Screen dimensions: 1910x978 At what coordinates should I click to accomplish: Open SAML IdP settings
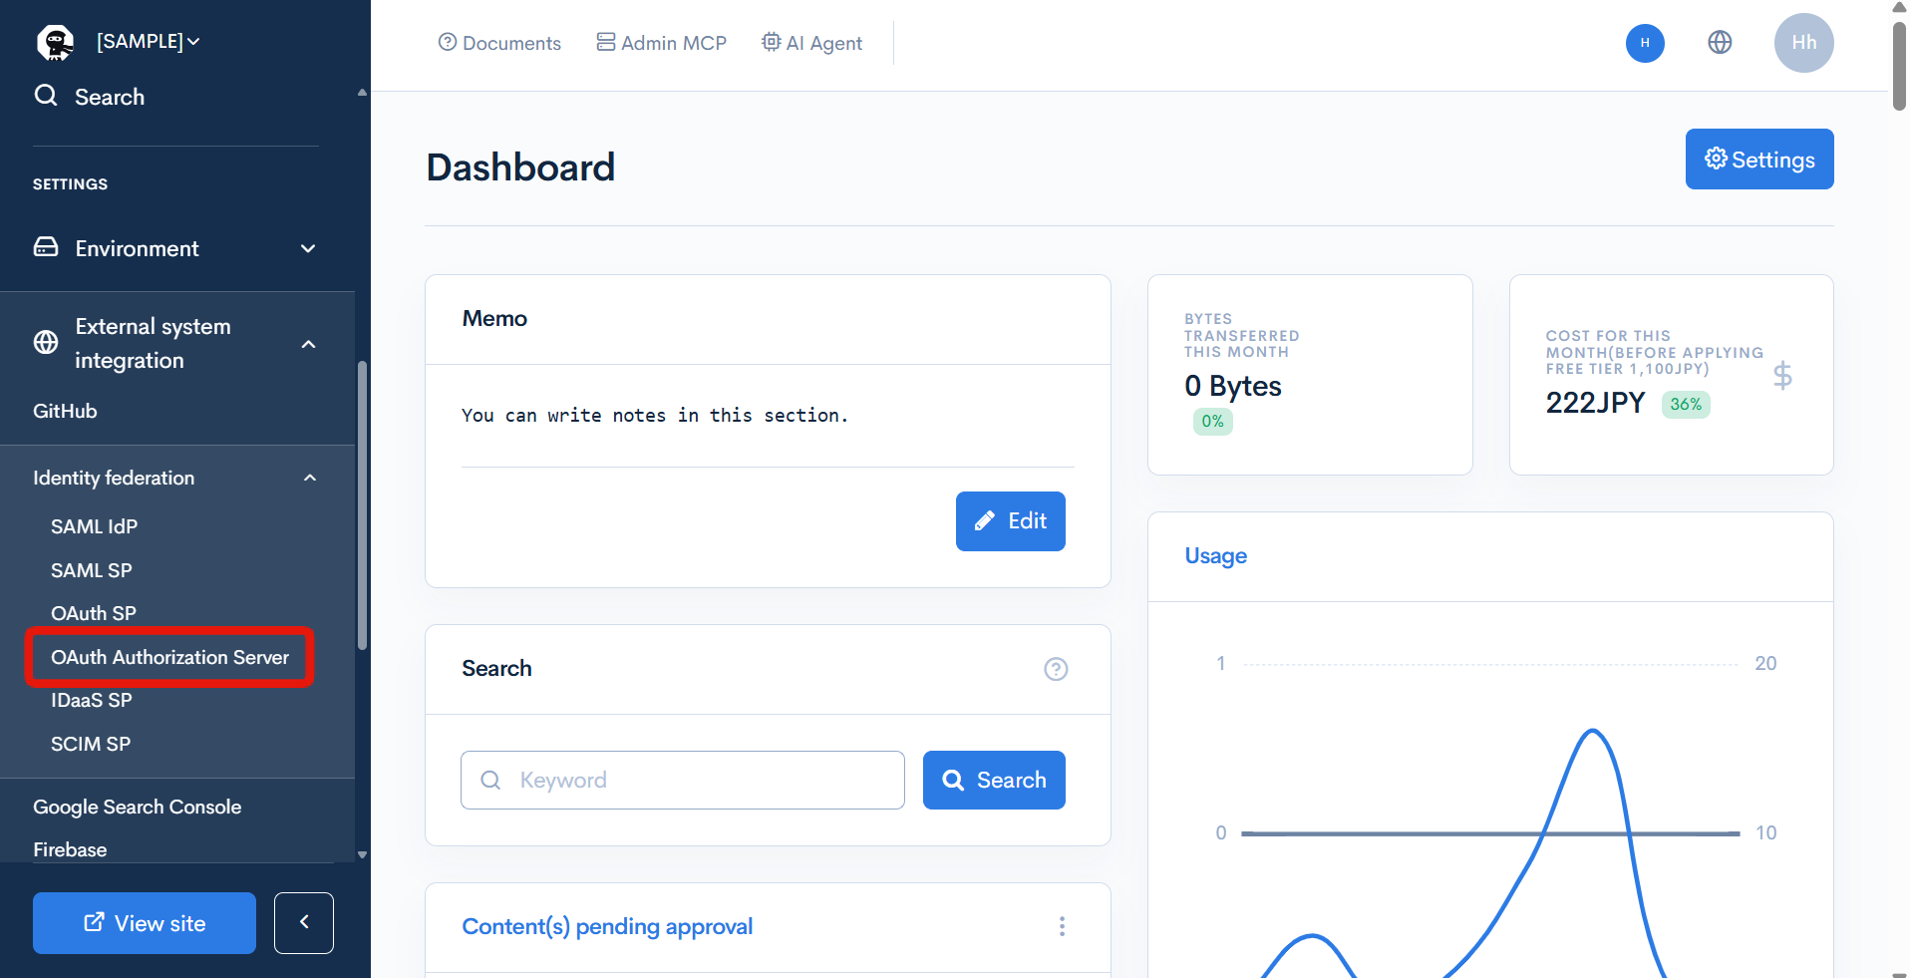(x=95, y=526)
